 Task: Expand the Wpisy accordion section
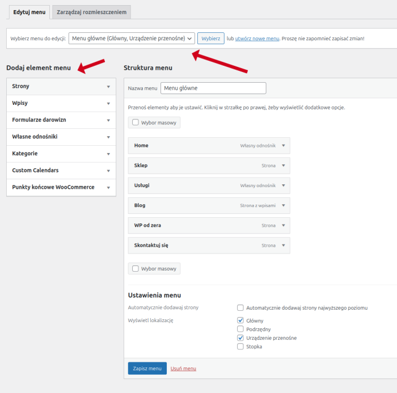tap(108, 103)
